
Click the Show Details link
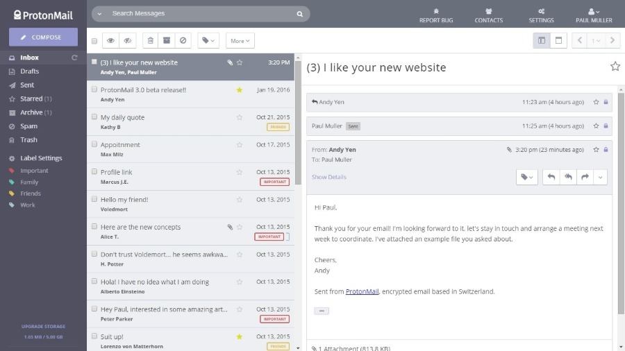[329, 177]
